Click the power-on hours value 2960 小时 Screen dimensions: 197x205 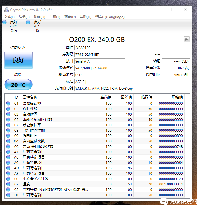[x=176, y=75]
